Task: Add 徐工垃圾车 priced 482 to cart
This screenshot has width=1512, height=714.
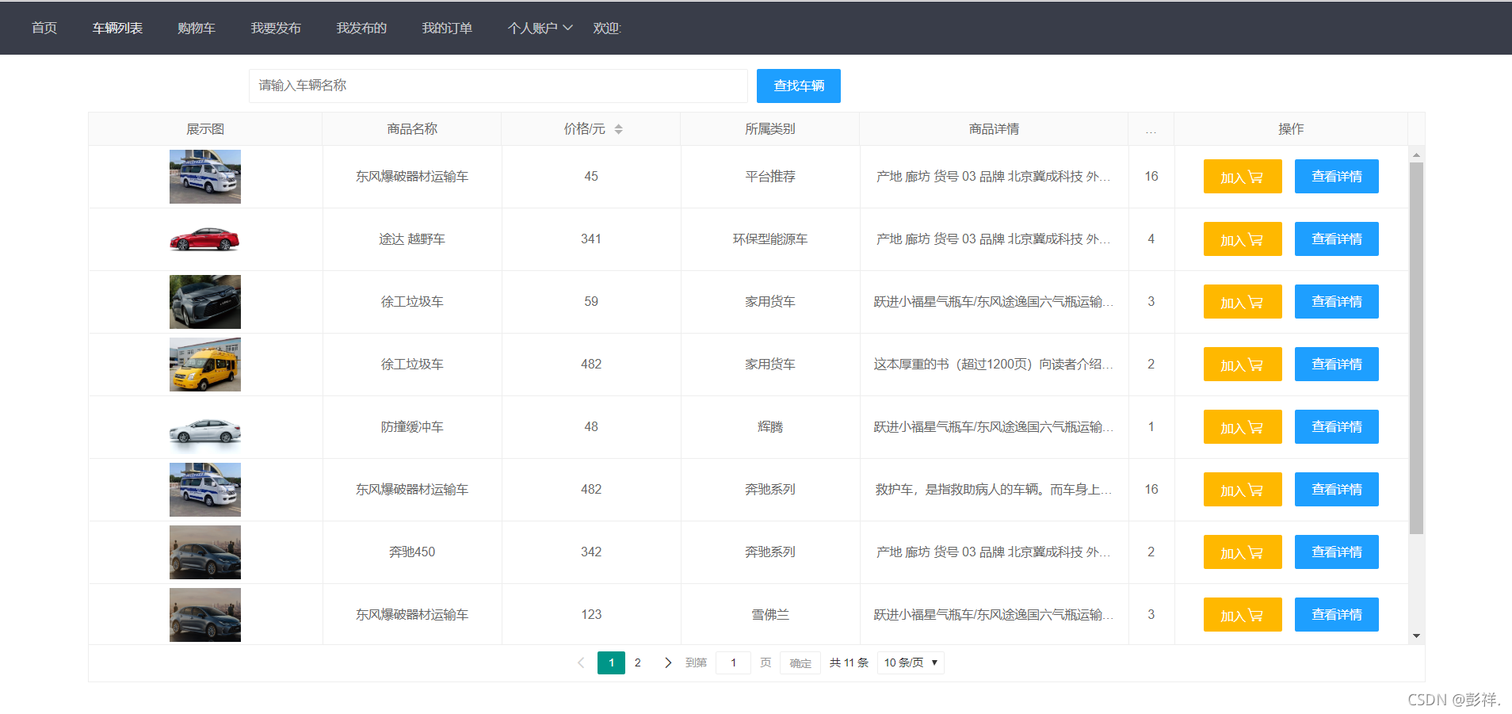Action: [1243, 365]
